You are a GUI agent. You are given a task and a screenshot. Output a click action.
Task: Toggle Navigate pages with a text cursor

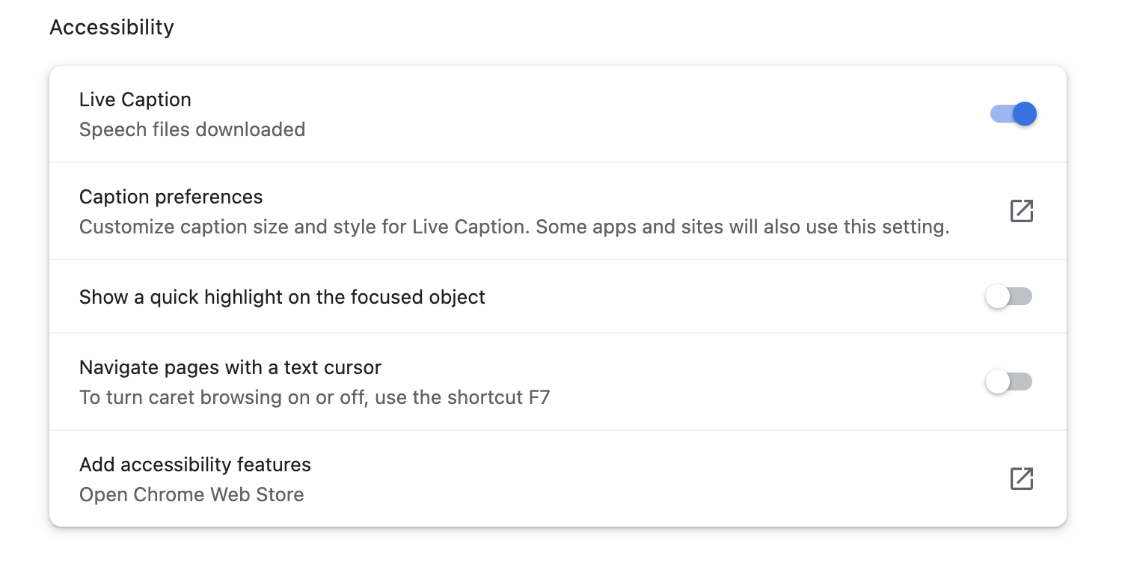point(1008,382)
